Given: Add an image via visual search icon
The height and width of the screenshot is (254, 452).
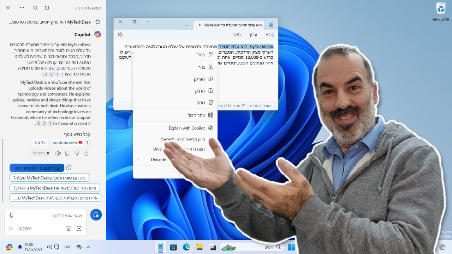Looking at the screenshot, I should pos(79,229).
